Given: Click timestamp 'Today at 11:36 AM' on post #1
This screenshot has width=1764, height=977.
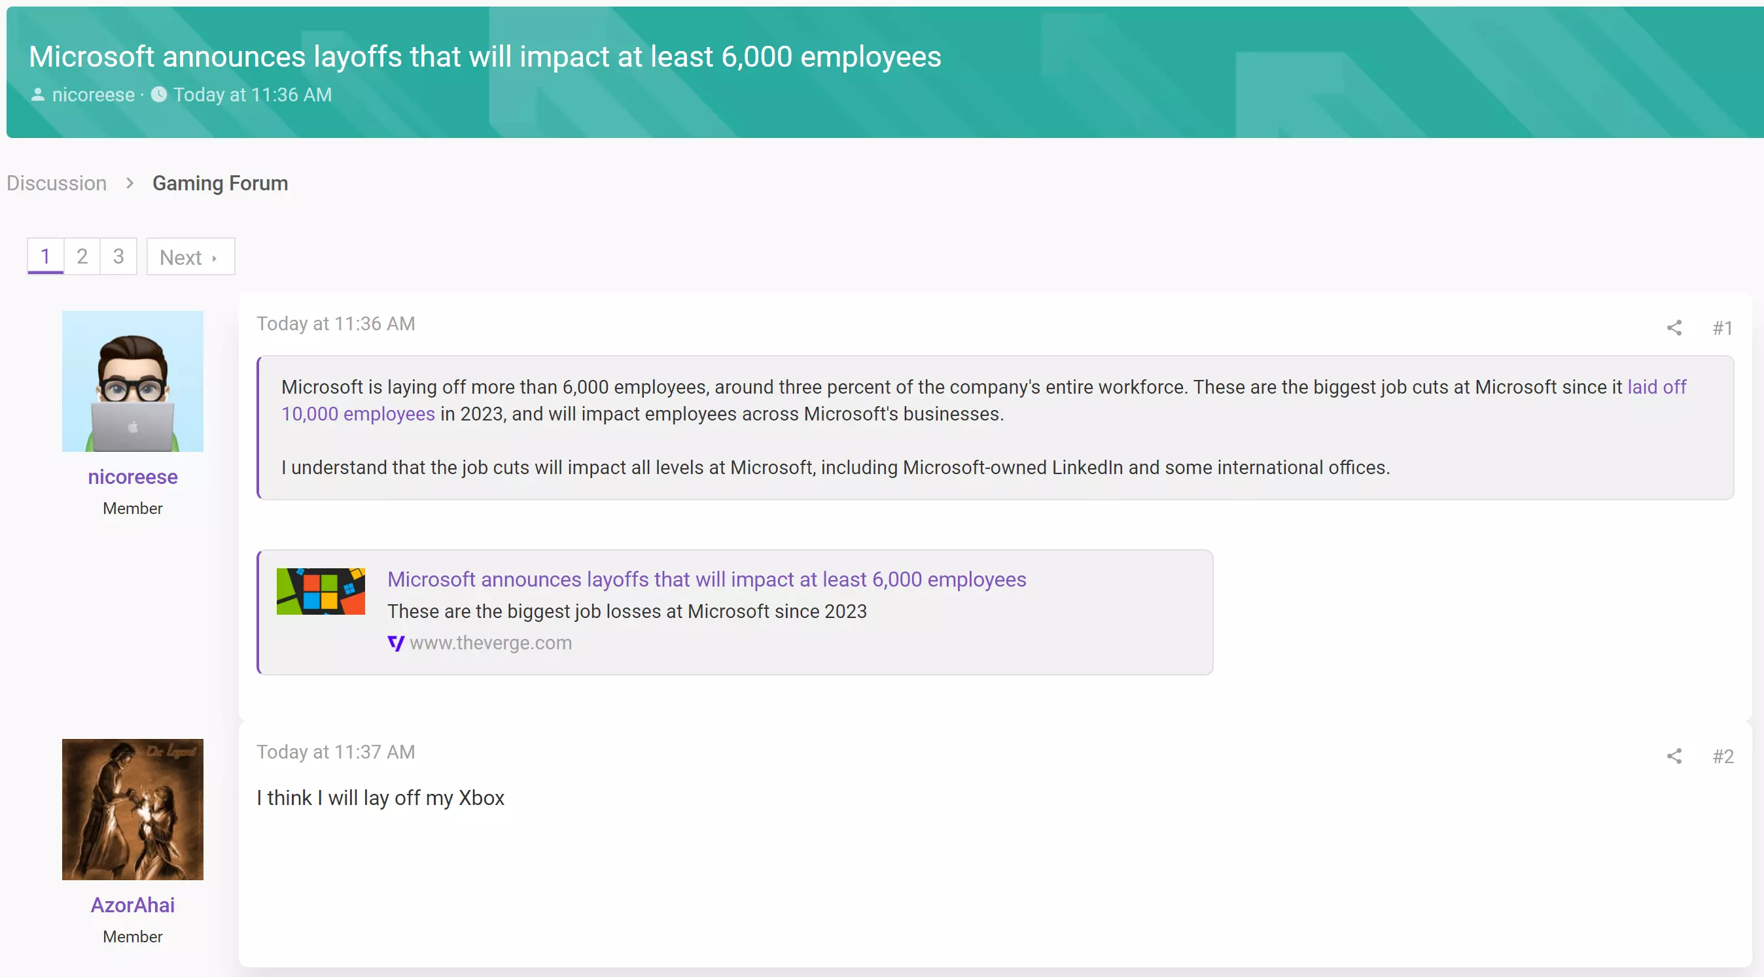Looking at the screenshot, I should coord(336,324).
